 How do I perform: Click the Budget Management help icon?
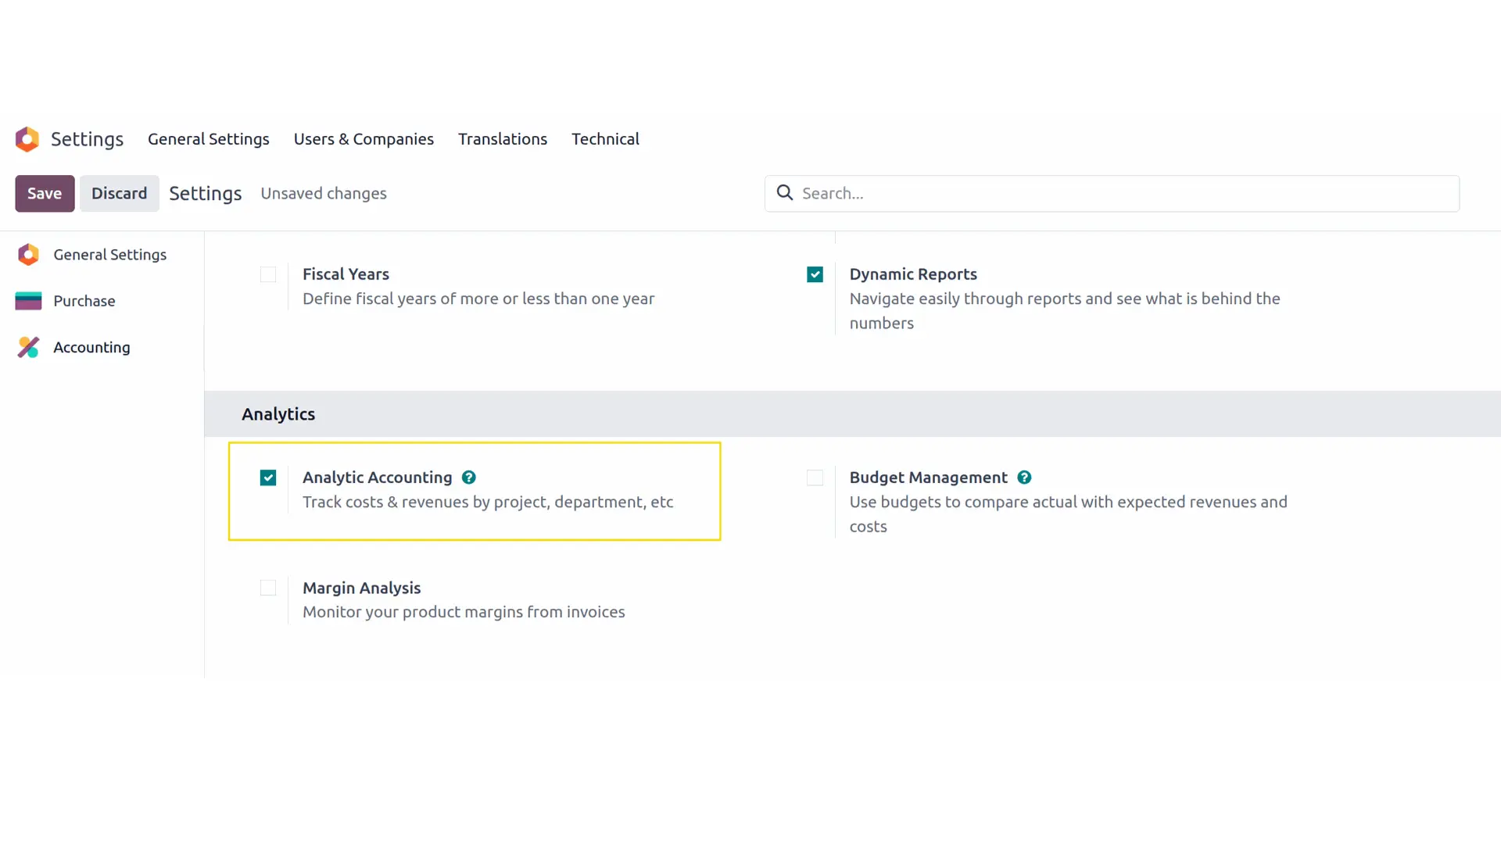(x=1025, y=477)
